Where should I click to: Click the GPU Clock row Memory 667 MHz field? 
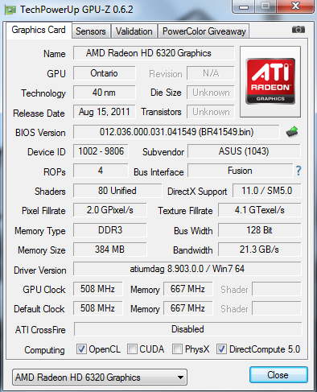[x=188, y=289]
